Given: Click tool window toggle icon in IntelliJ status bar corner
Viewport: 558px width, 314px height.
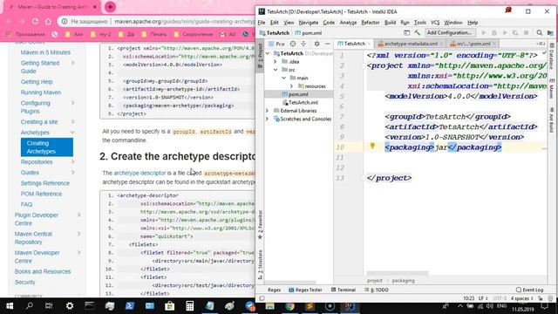Looking at the screenshot, I should click(x=262, y=298).
